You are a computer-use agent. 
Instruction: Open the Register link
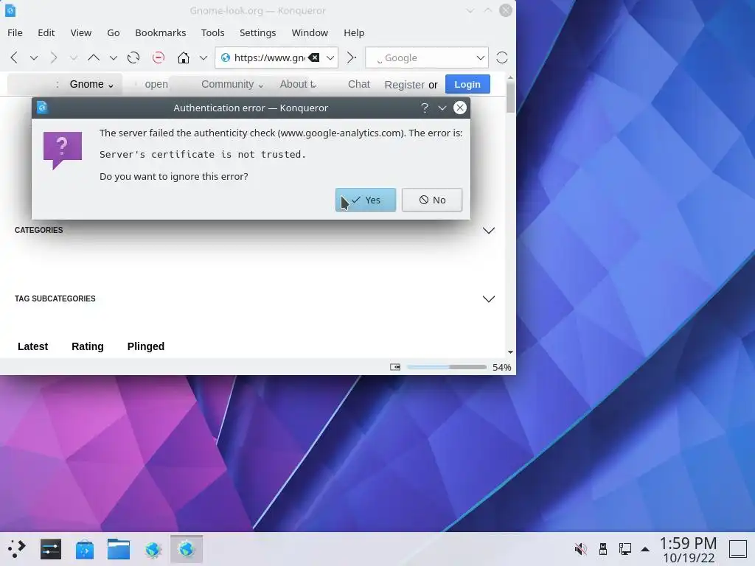pyautogui.click(x=405, y=85)
